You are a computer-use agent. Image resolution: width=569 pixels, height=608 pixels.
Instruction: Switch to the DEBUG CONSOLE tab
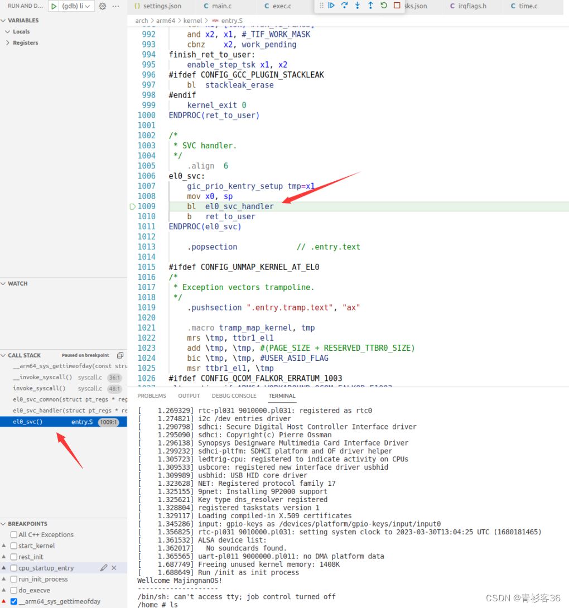click(234, 395)
